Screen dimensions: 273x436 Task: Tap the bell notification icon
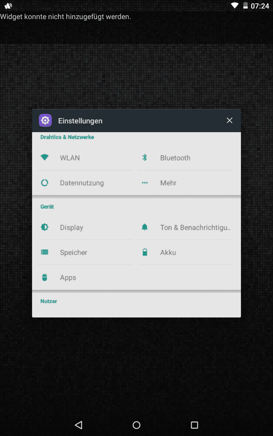(x=145, y=227)
